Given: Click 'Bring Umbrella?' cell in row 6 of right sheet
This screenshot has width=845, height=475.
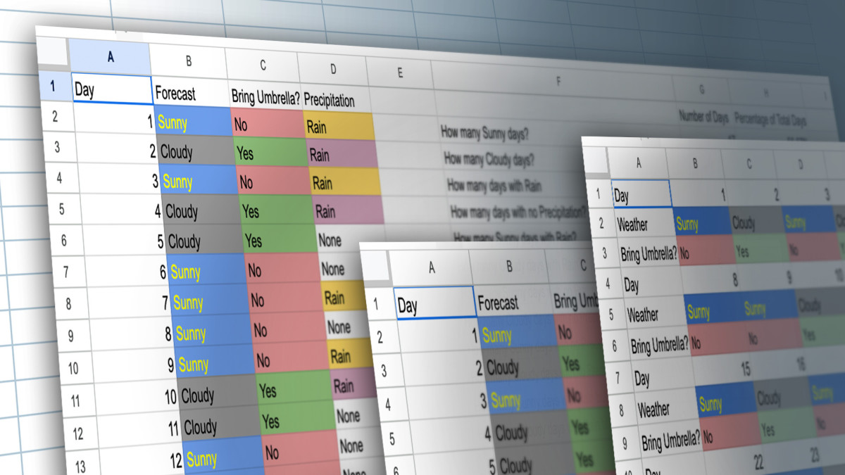Looking at the screenshot, I should pos(658,345).
